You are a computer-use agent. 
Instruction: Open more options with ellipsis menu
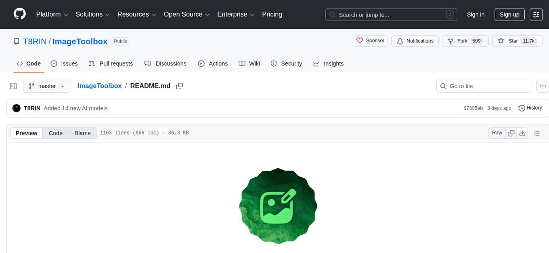543,86
